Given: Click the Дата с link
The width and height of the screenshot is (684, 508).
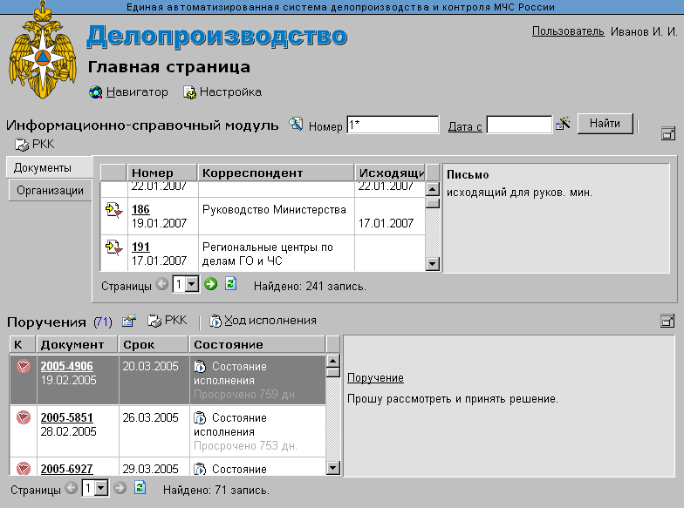Looking at the screenshot, I should tap(465, 127).
